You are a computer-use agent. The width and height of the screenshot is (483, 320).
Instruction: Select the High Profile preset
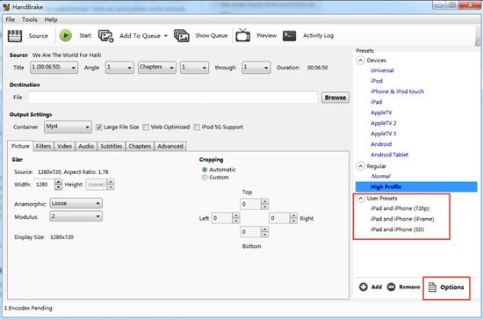pyautogui.click(x=416, y=186)
